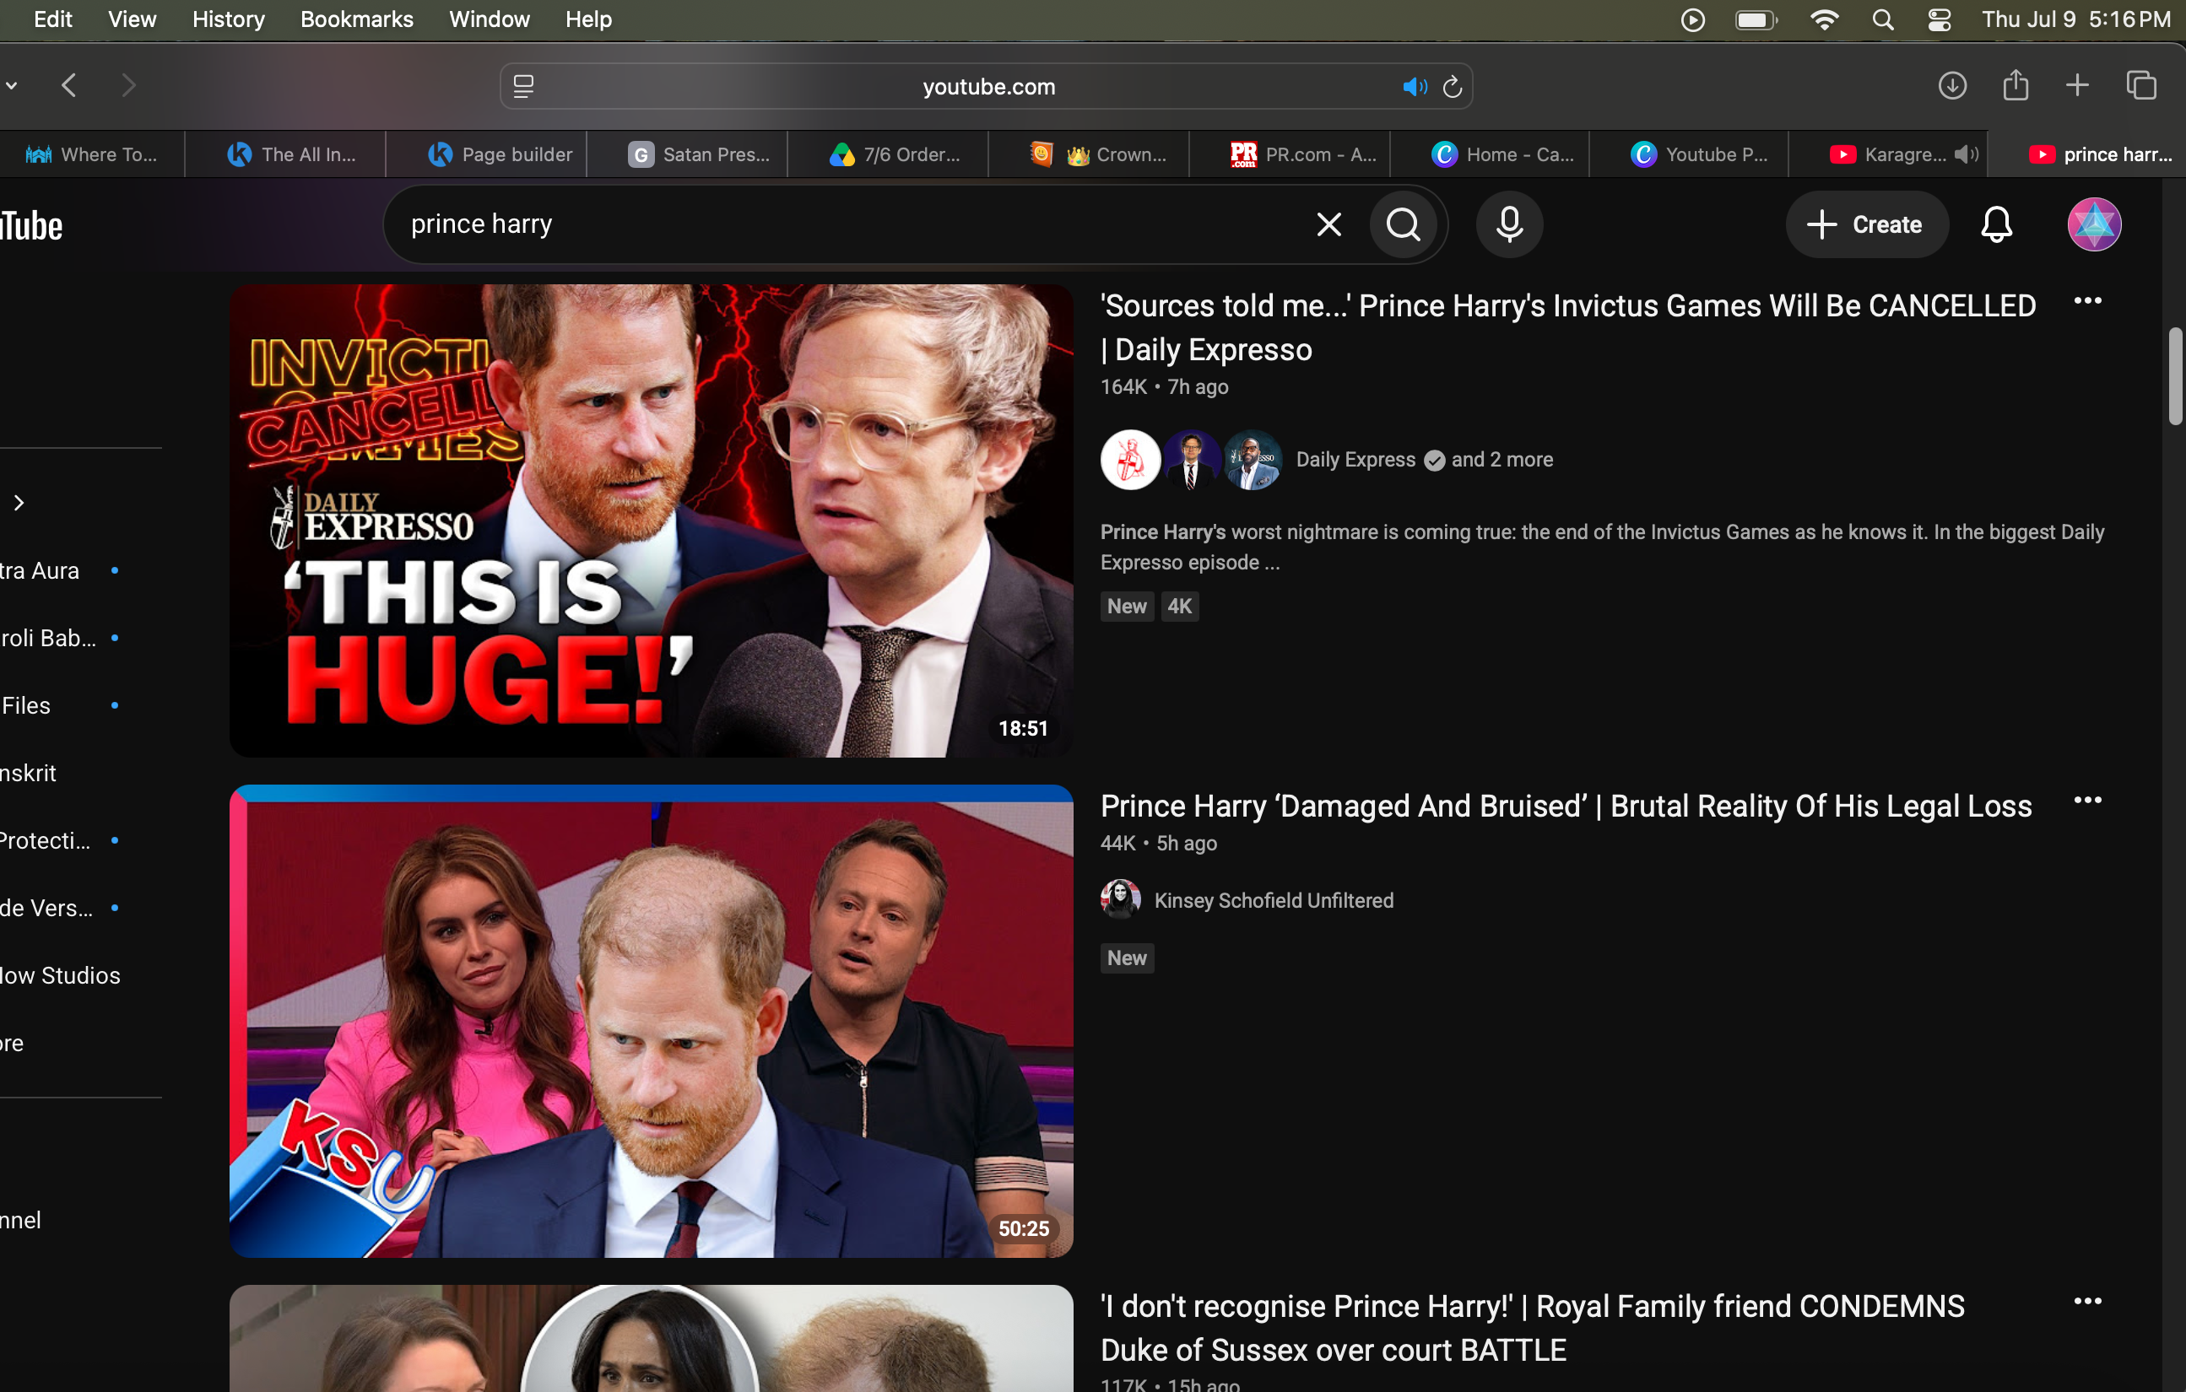Open the History menu
The image size is (2186, 1392).
(229, 19)
